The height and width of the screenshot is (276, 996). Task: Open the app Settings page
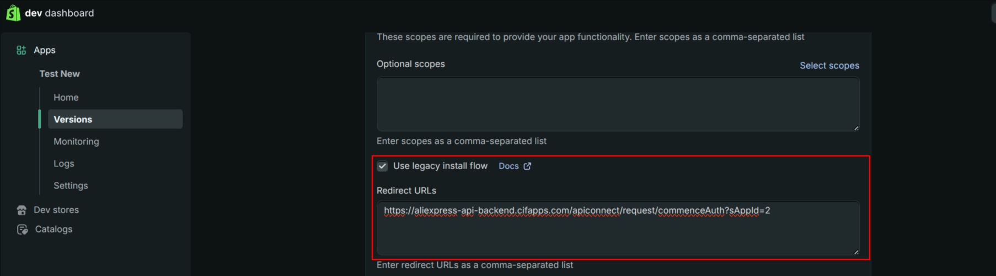(x=71, y=186)
